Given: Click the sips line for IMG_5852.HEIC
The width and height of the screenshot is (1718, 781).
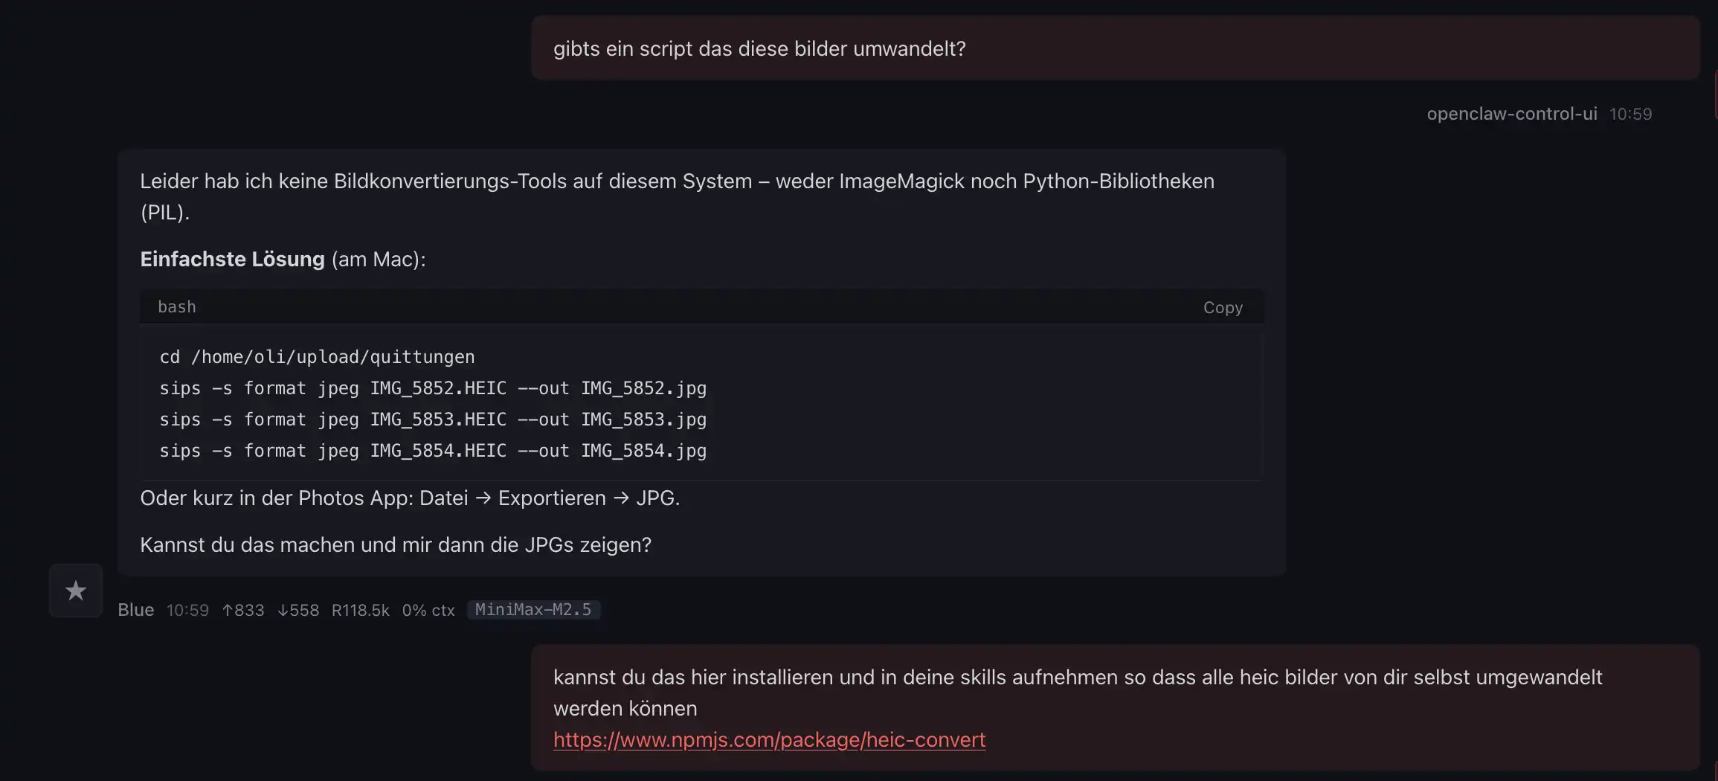Looking at the screenshot, I should point(433,388).
